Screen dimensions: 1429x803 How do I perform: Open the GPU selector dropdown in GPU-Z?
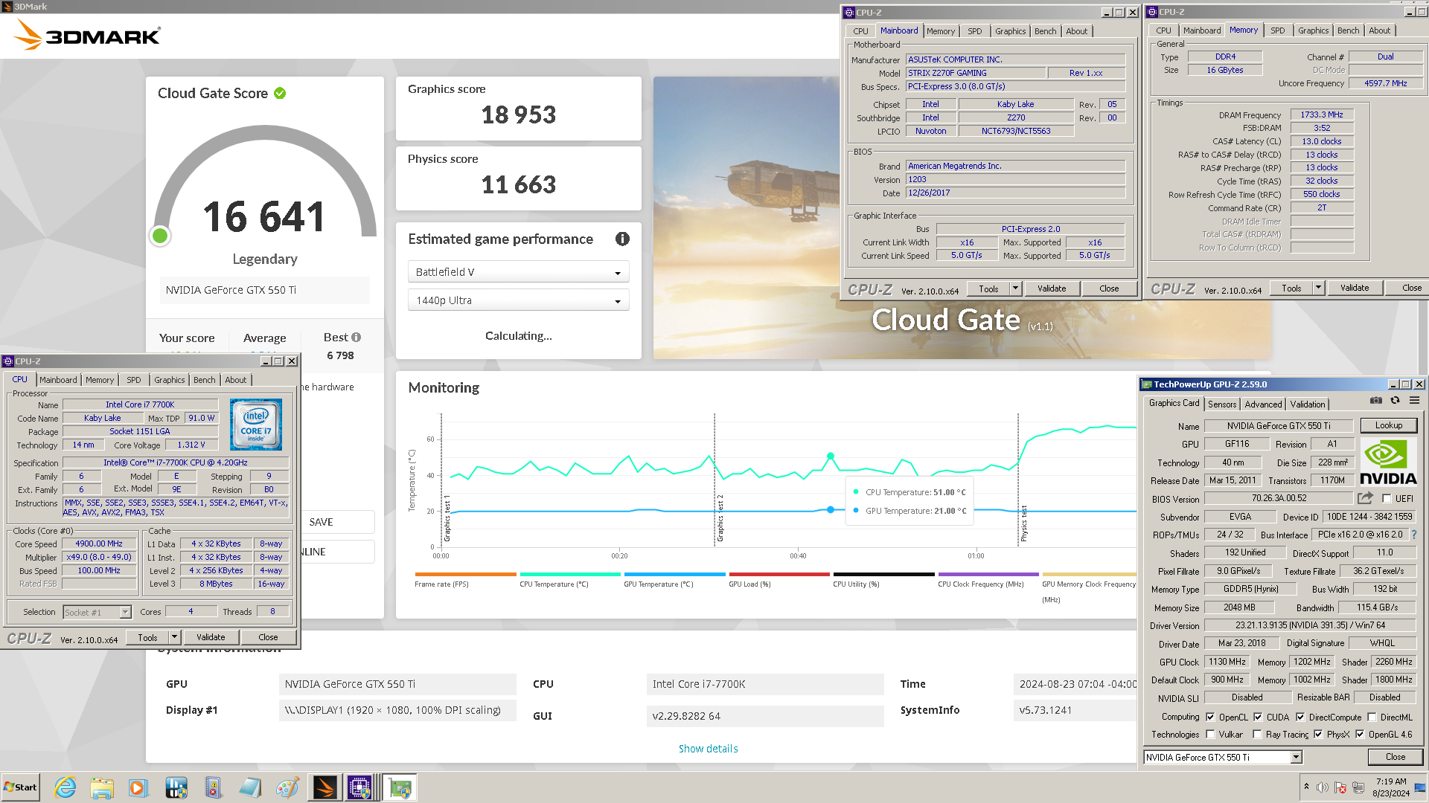(x=1222, y=757)
